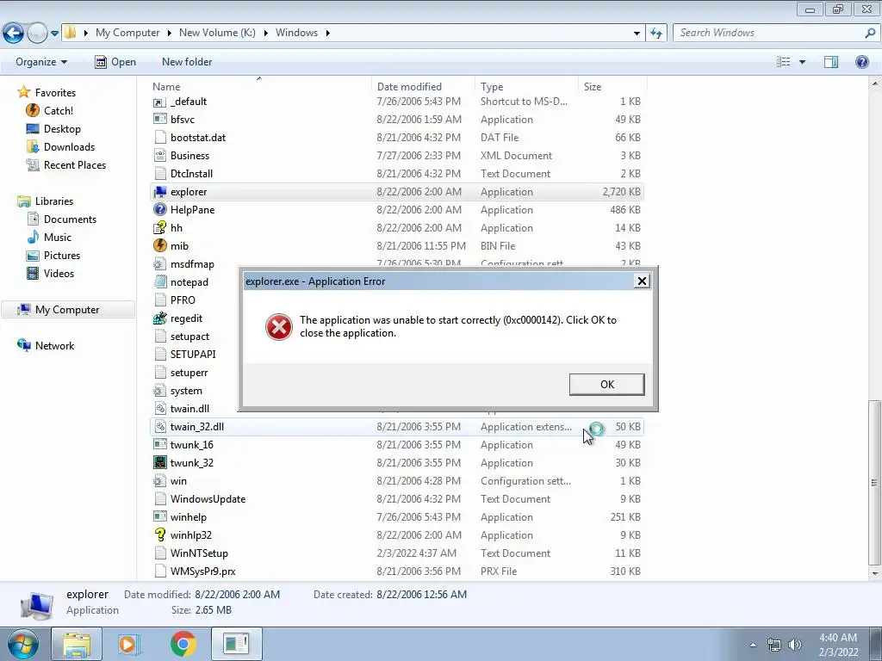Click OK in the Application Error dialog
The width and height of the screenshot is (882, 661).
(x=607, y=385)
